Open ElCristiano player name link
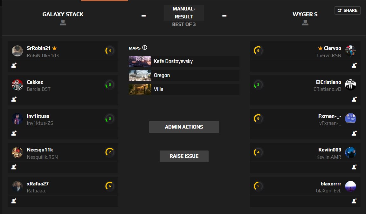Screen dimensions: 366x214 328,82
